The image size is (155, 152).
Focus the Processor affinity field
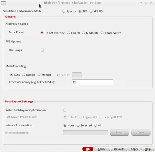(92, 82)
